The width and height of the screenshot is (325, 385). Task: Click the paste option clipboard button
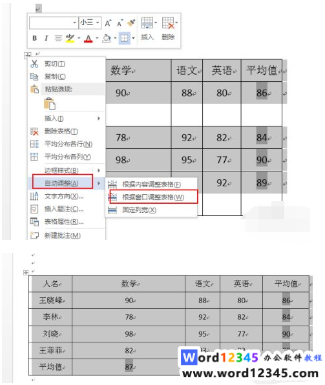pyautogui.click(x=50, y=103)
